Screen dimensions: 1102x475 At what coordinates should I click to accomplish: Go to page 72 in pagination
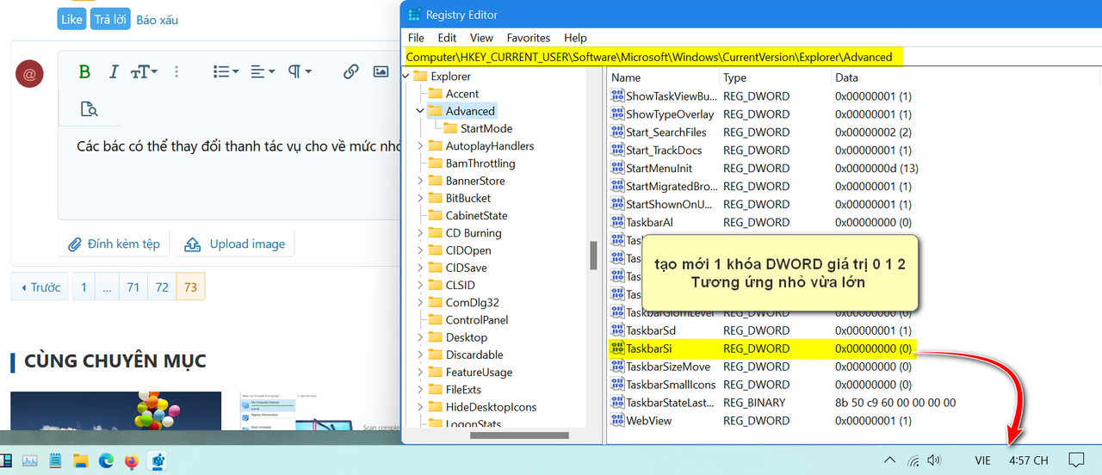[162, 287]
